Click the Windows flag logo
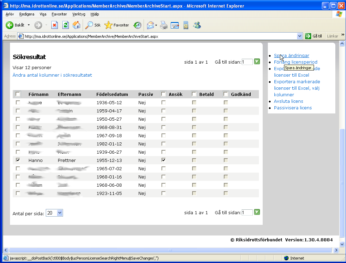 click(339, 14)
